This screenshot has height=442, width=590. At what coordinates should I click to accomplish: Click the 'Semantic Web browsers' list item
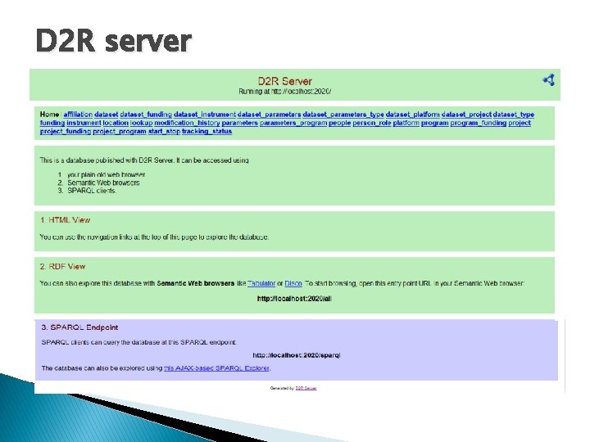coord(103,183)
